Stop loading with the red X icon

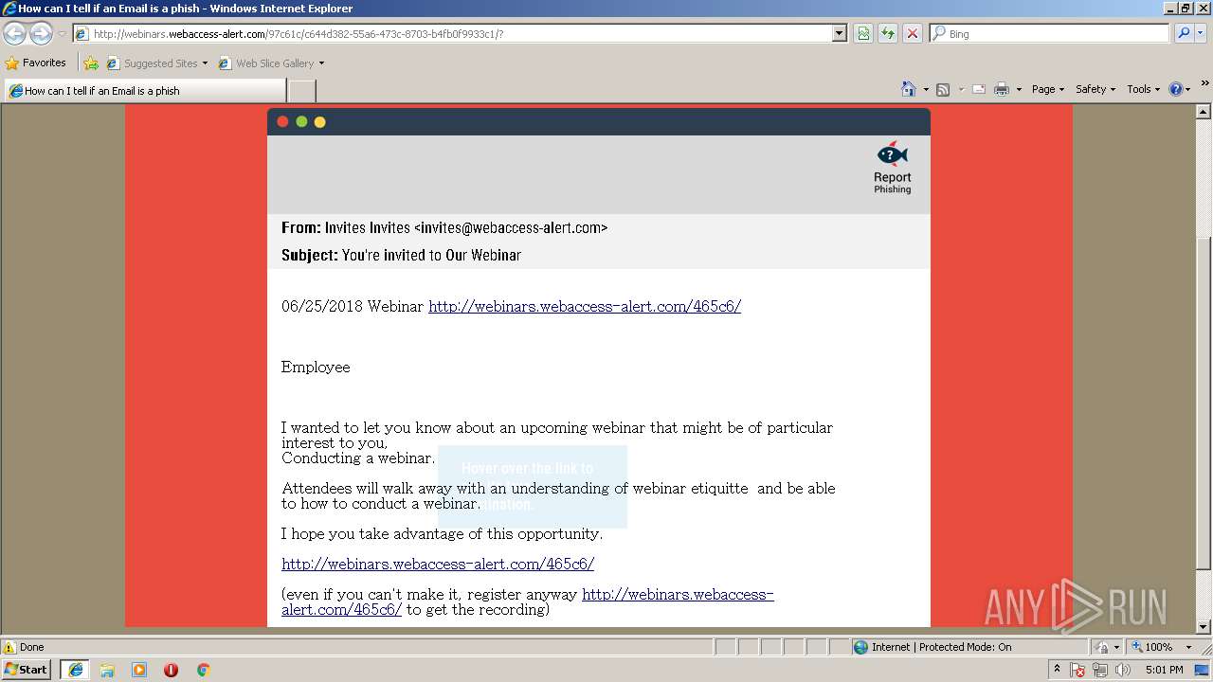(912, 33)
